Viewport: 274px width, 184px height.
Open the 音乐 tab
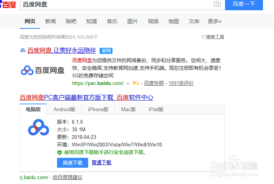(x=112, y=21)
